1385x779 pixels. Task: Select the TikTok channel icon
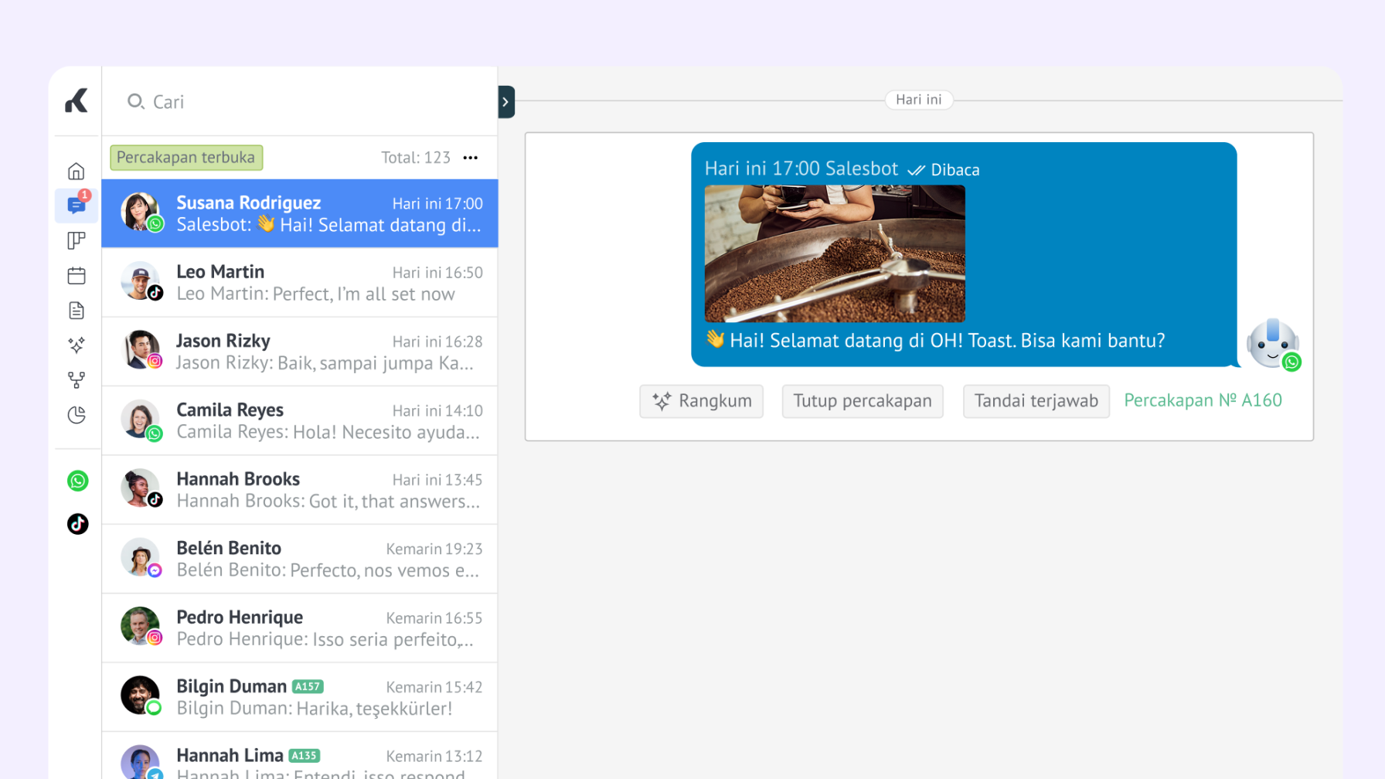click(x=77, y=524)
